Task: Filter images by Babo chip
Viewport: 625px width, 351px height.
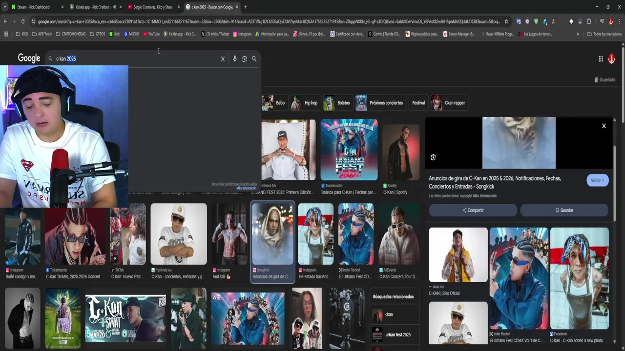Action: 274,103
